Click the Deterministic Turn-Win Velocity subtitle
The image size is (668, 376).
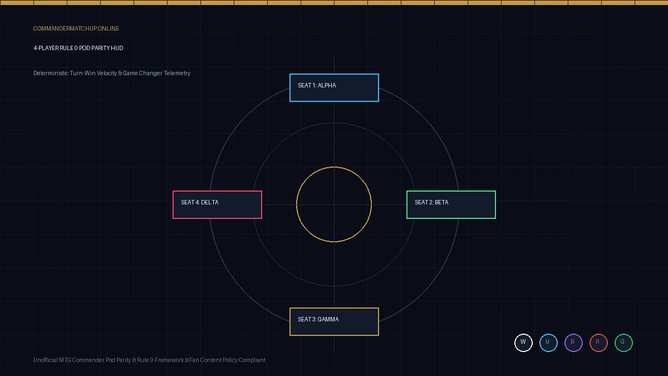tap(112, 73)
